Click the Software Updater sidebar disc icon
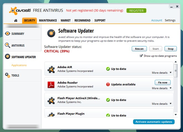This screenshot has width=183, height=132. click(7, 57)
